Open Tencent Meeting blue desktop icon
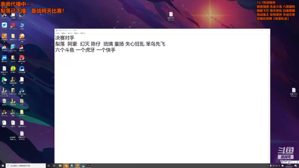The image size is (299, 168). pyautogui.click(x=4, y=59)
